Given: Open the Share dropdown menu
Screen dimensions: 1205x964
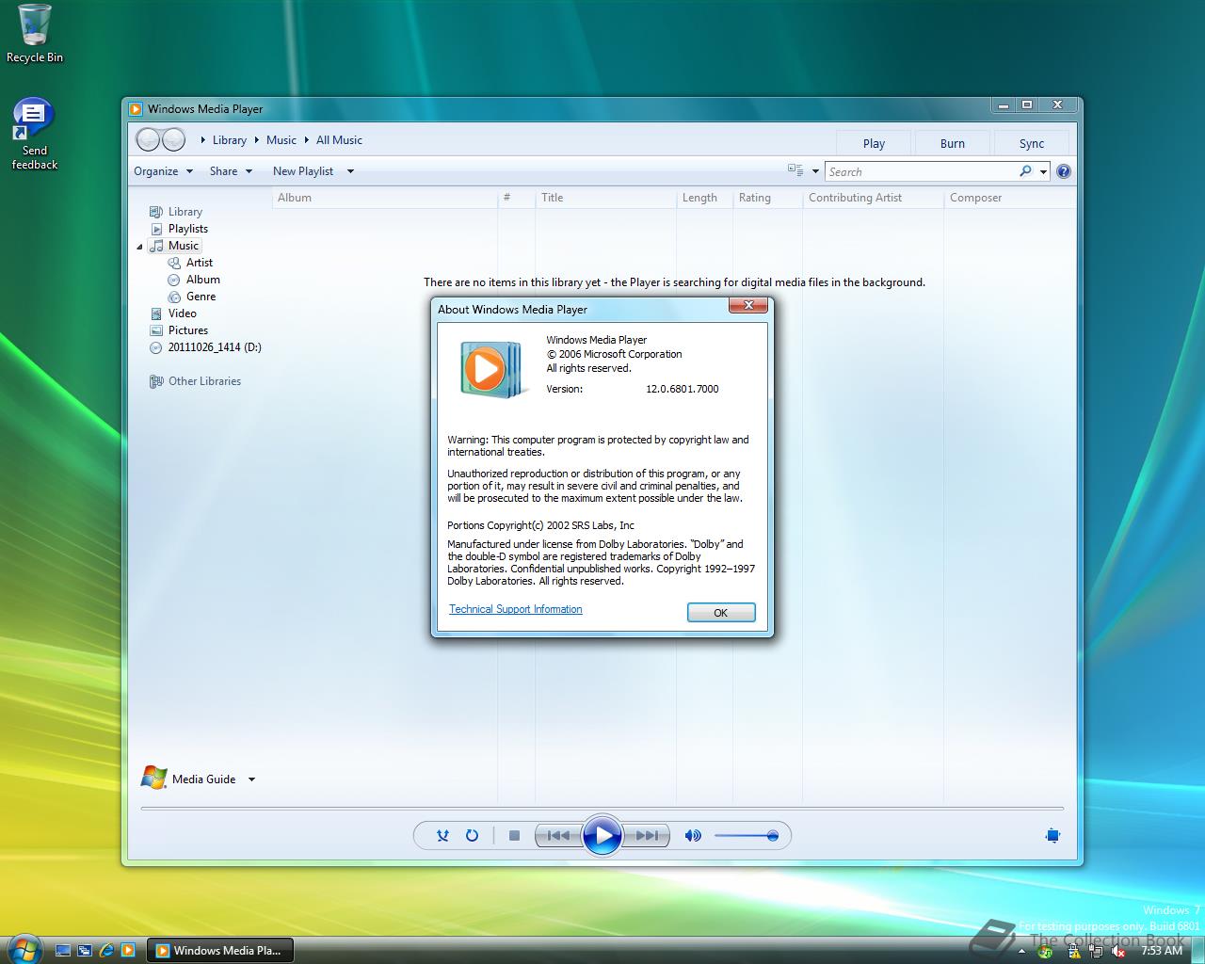Looking at the screenshot, I should point(231,171).
